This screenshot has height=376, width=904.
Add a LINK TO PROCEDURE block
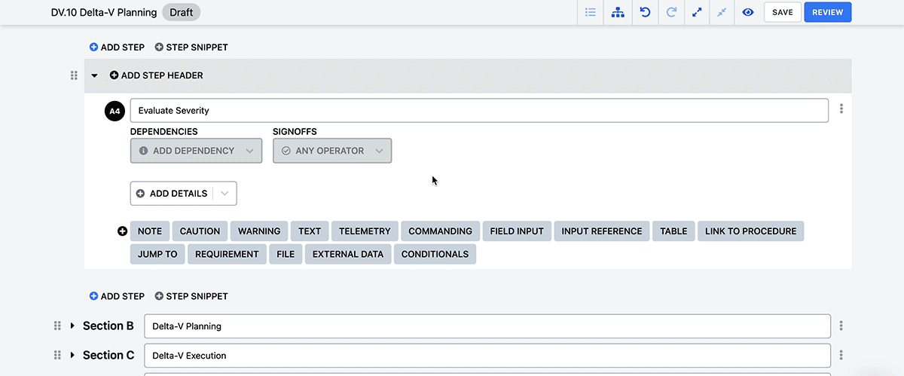750,231
